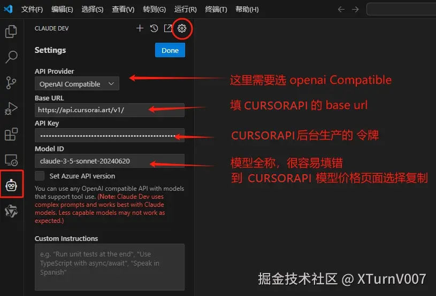Open the last activity bar icon under Claude Dev
Screen dimensions: 436x296
click(x=11, y=211)
